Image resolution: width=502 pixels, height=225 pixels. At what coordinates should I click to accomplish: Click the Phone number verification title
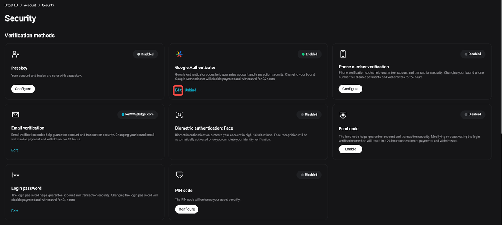coord(364,67)
